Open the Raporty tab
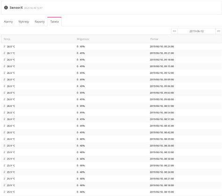 tap(40, 21)
